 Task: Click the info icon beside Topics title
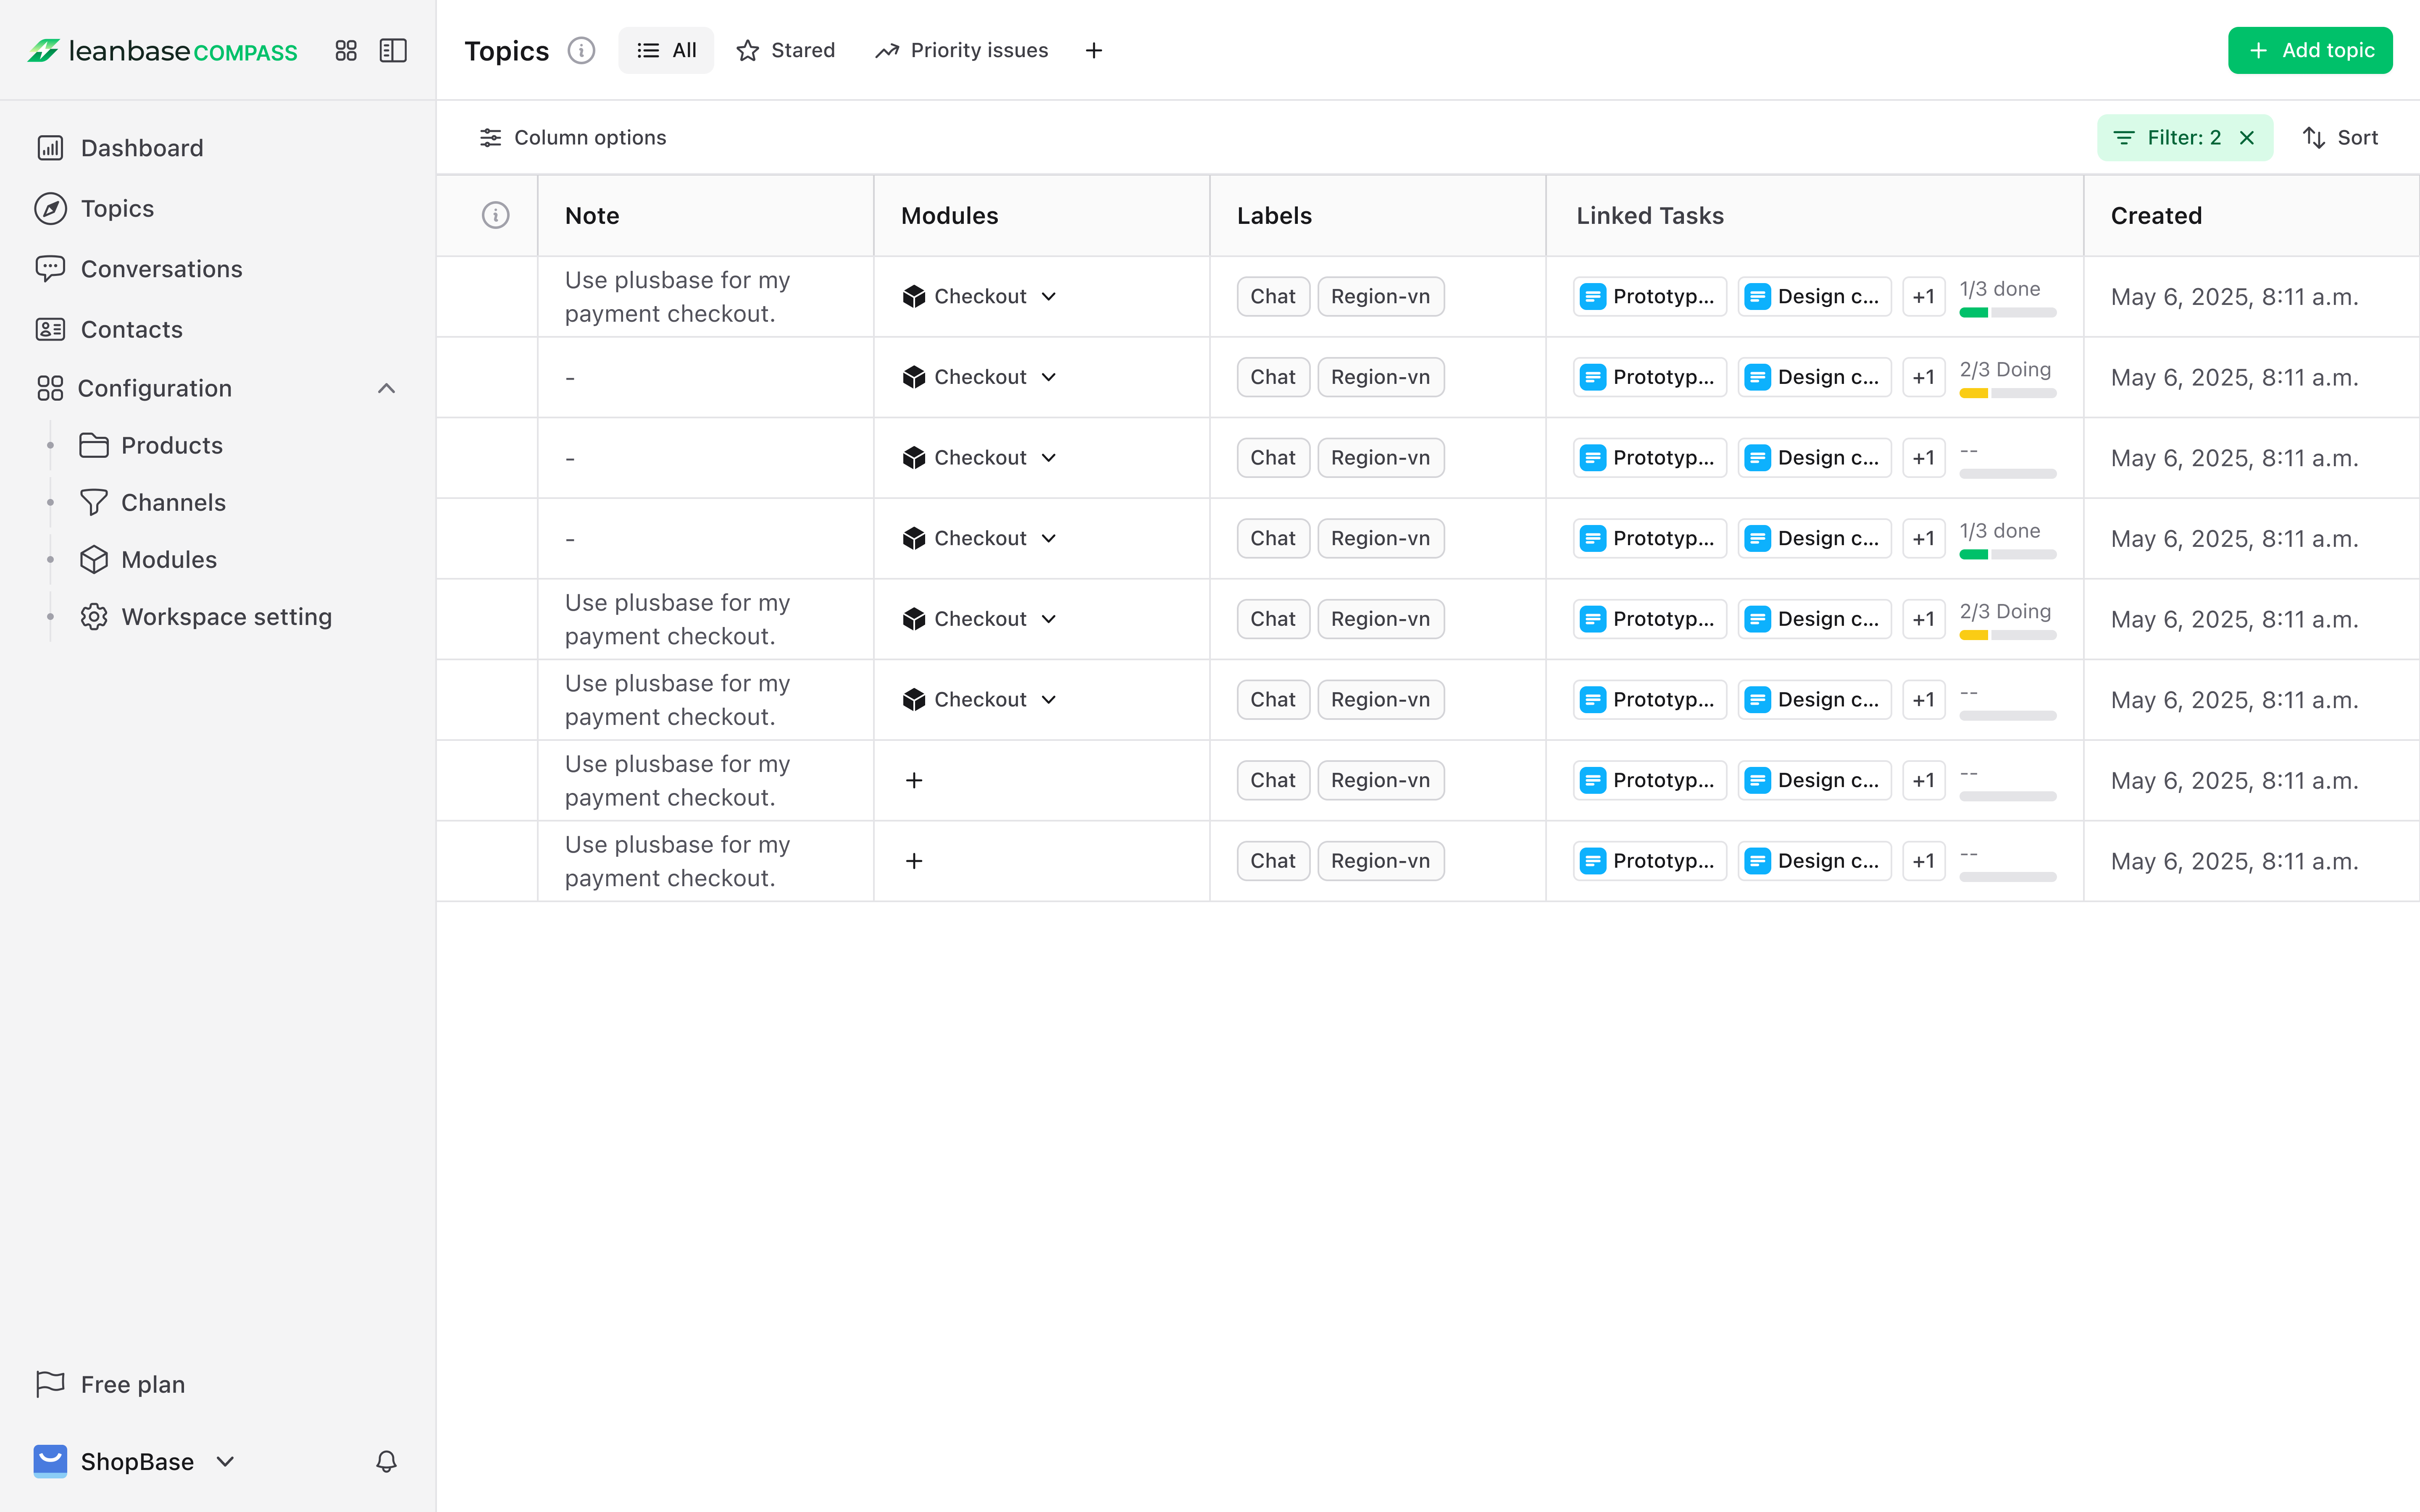click(581, 50)
